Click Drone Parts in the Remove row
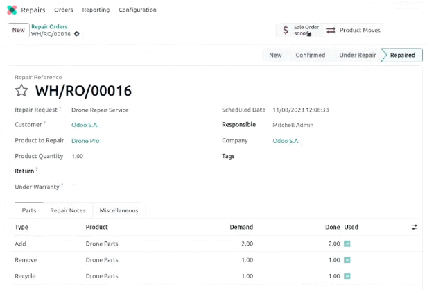 (x=102, y=260)
